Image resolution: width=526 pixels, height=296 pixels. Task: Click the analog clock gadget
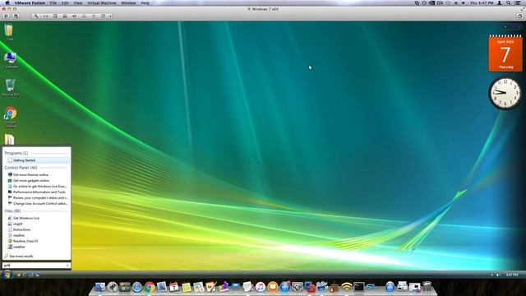(505, 93)
